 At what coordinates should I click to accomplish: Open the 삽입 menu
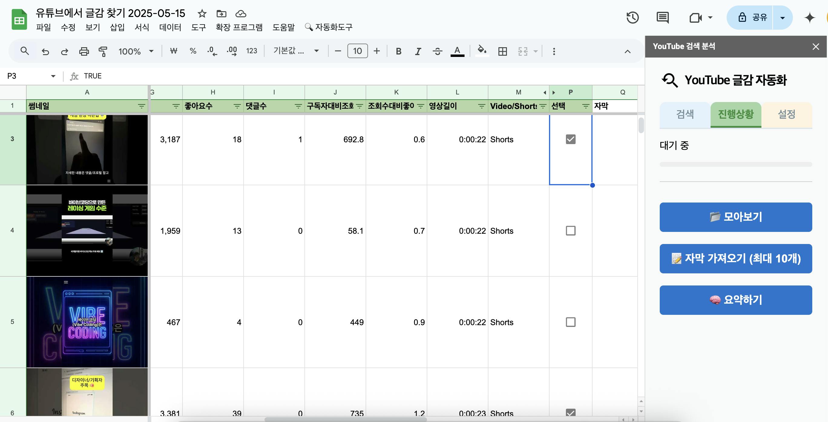[117, 27]
